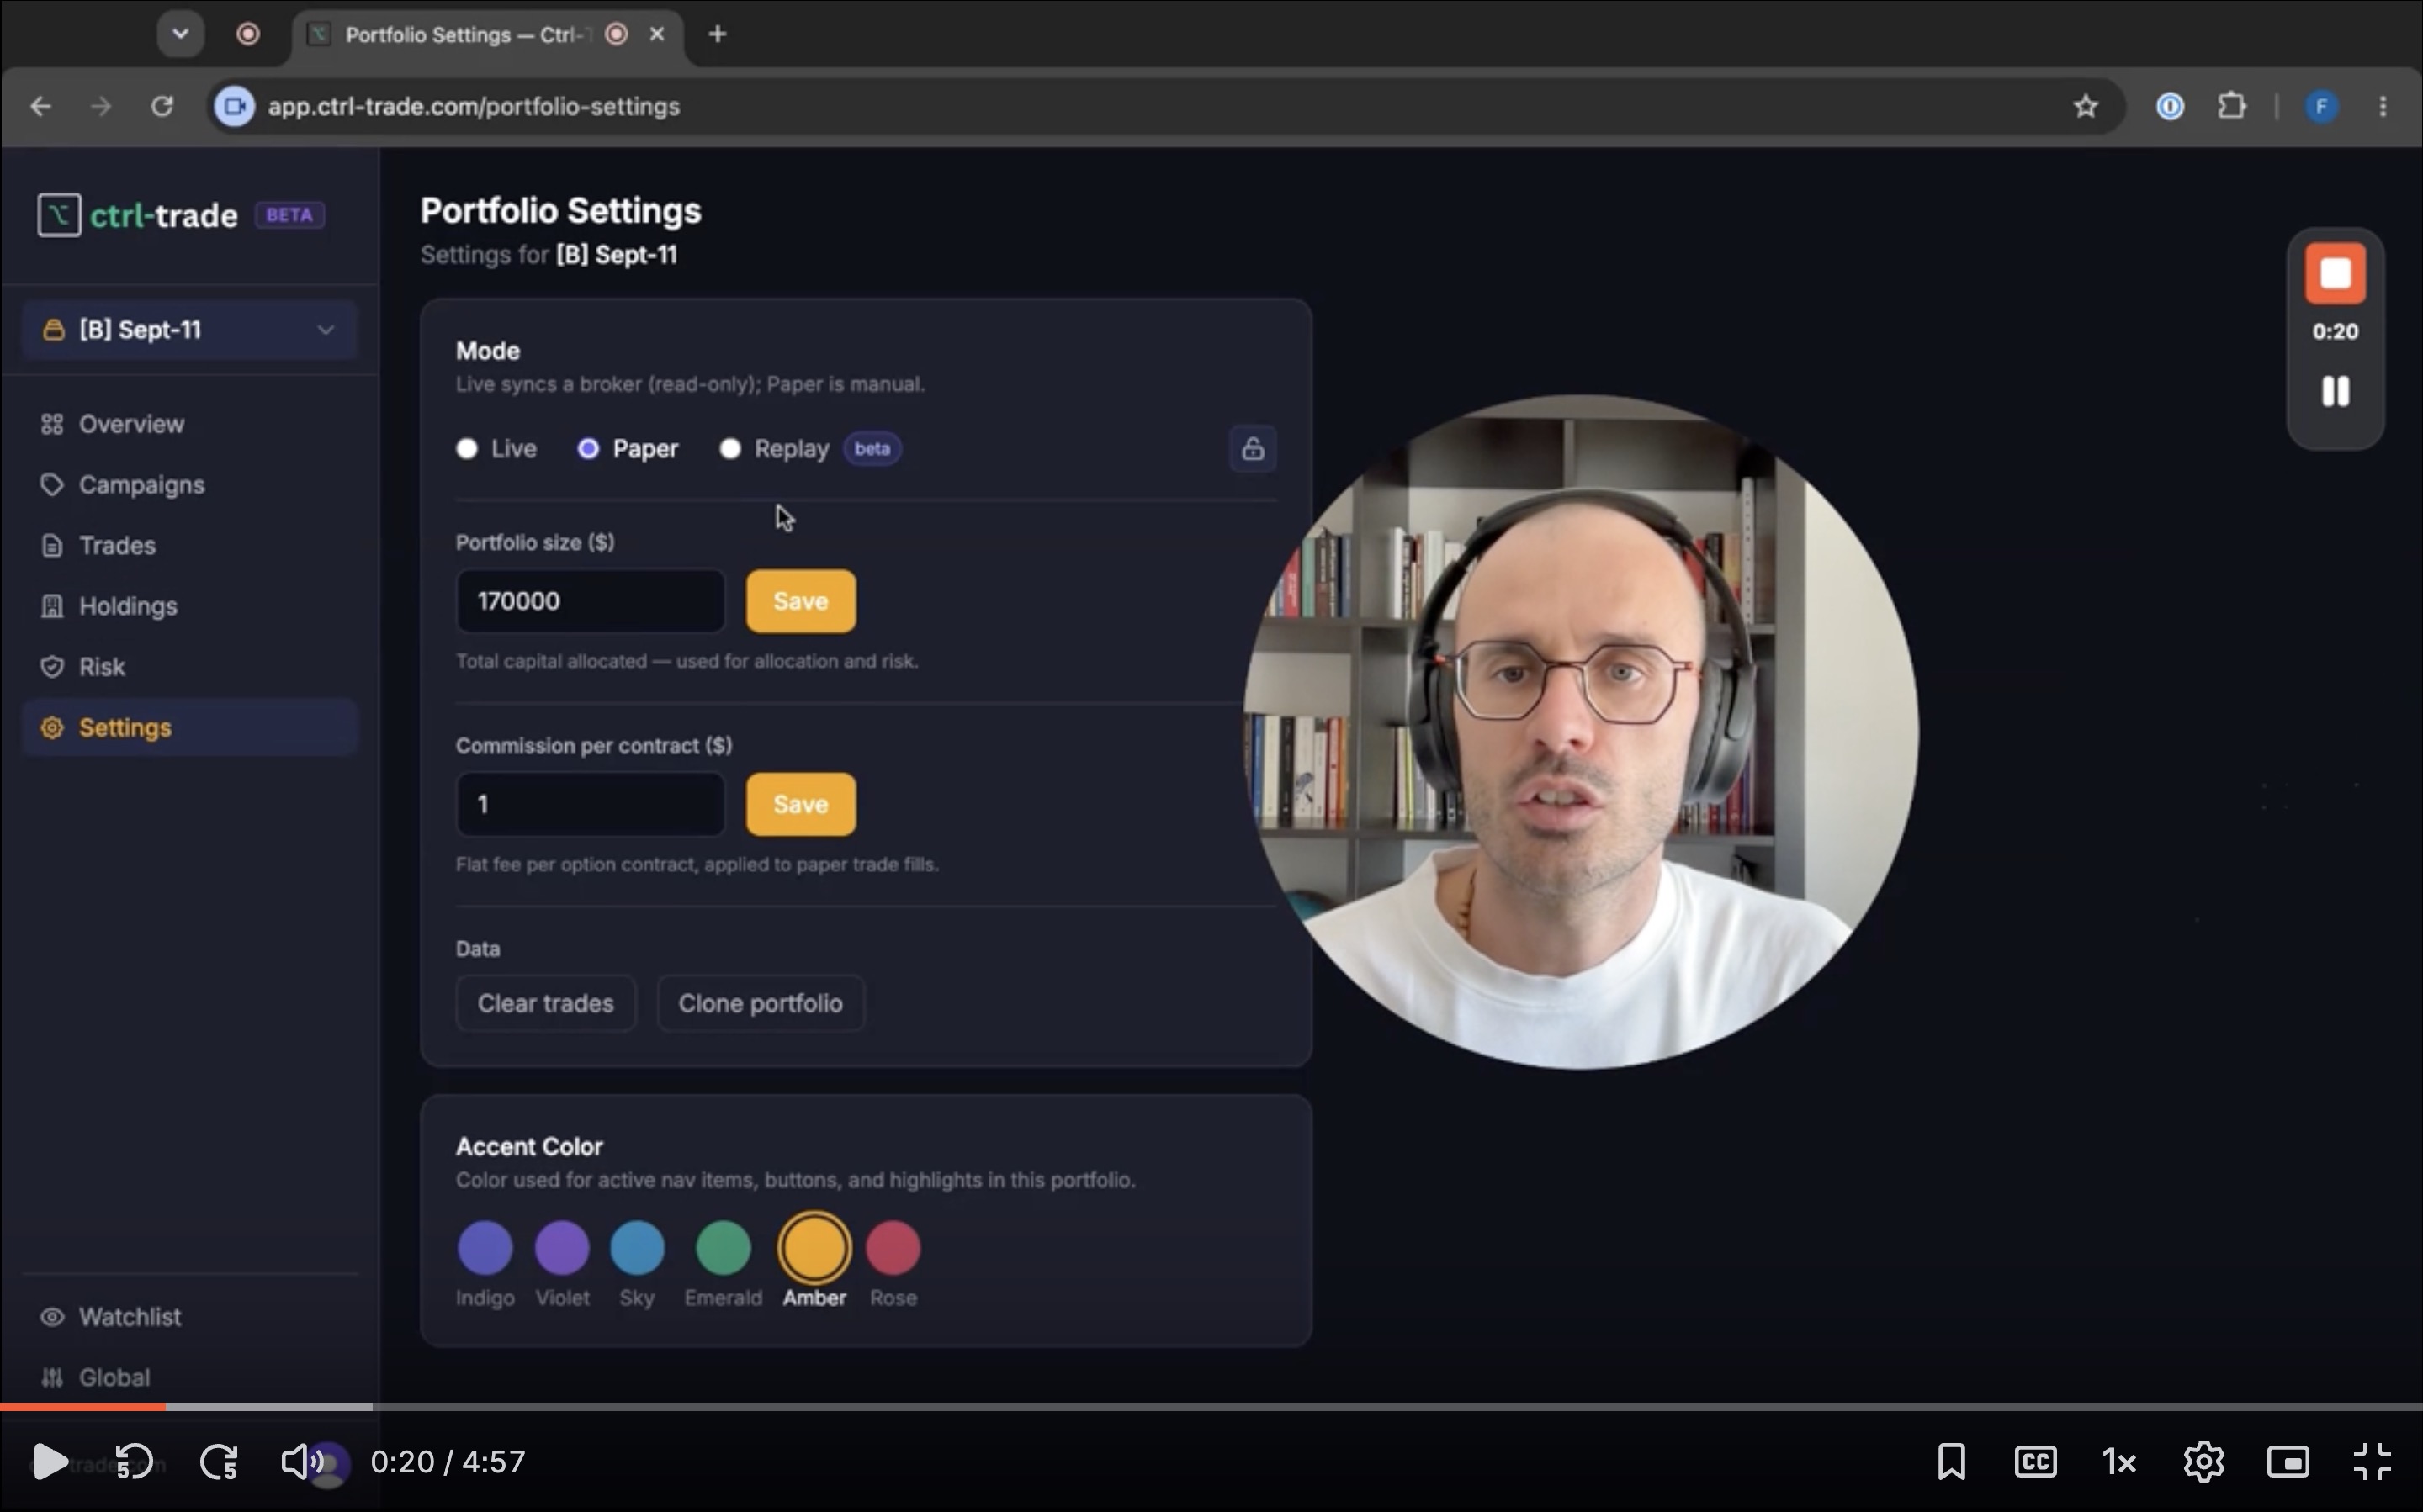Open the Chrome three-dot menu

pyautogui.click(x=2383, y=106)
